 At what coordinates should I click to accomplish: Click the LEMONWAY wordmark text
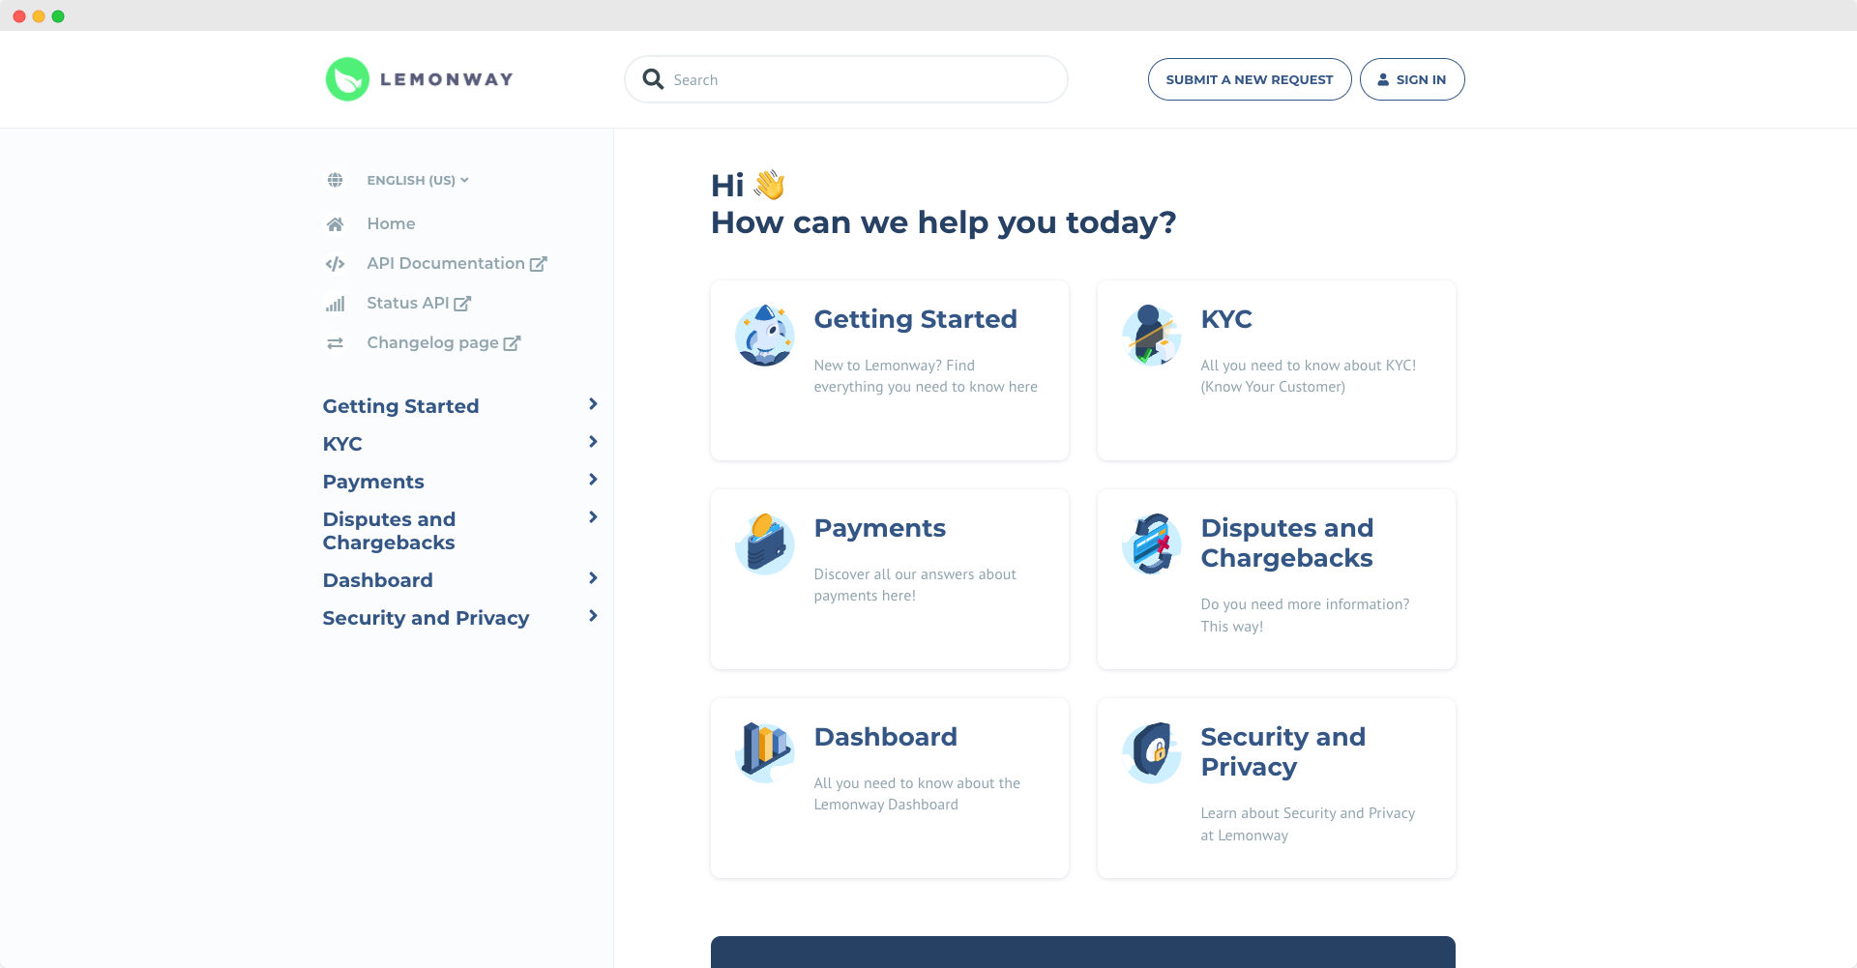click(447, 79)
